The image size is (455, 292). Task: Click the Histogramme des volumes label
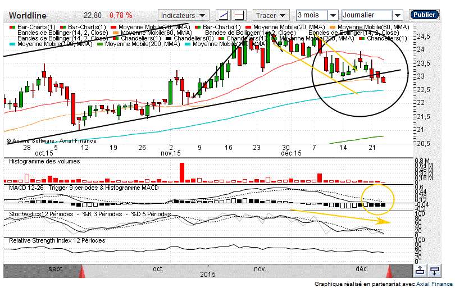44,161
